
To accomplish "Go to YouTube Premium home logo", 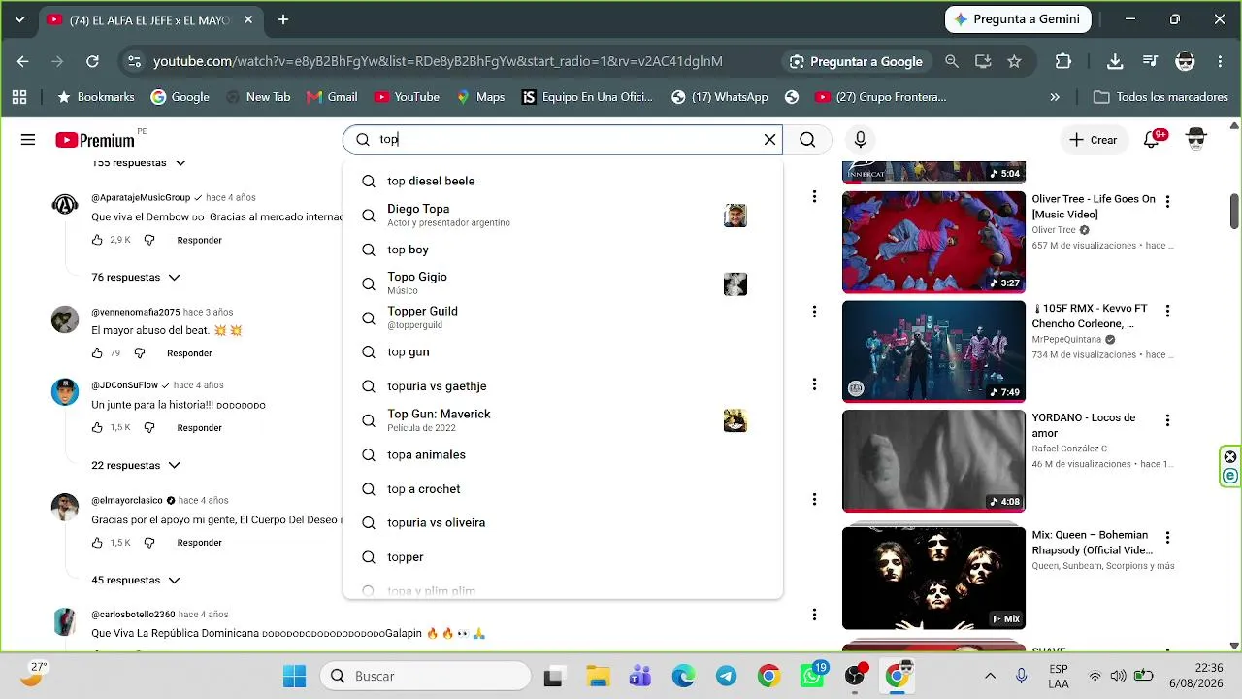I will 94,140.
